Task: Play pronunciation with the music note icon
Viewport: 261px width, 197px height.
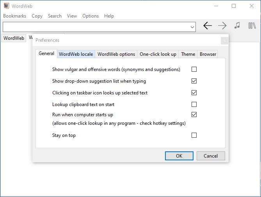Action: (237, 25)
